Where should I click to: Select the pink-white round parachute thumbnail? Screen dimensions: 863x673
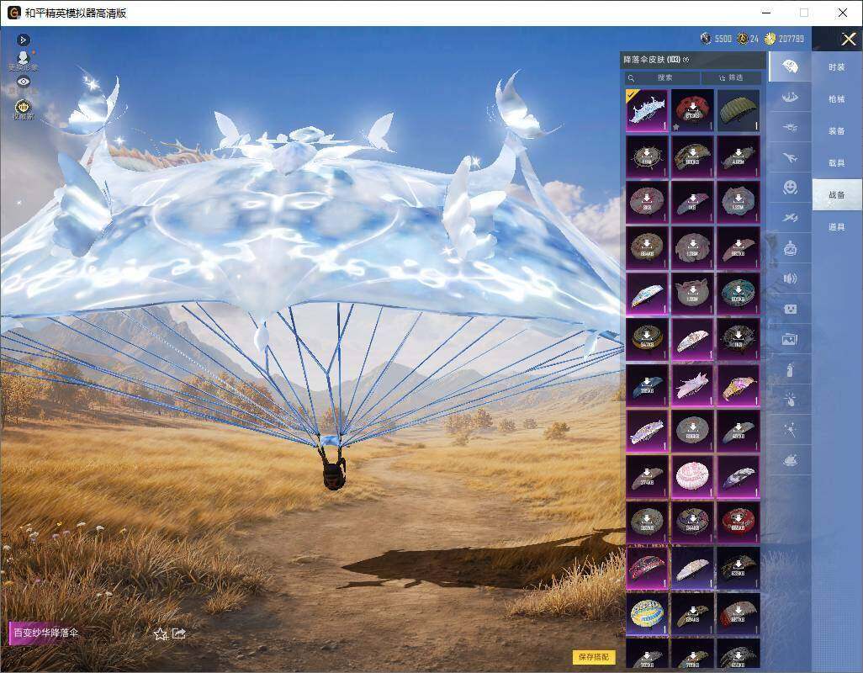tap(693, 476)
